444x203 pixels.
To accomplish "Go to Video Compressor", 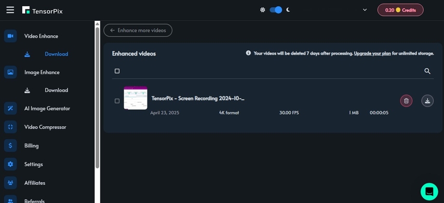I will 45,127.
